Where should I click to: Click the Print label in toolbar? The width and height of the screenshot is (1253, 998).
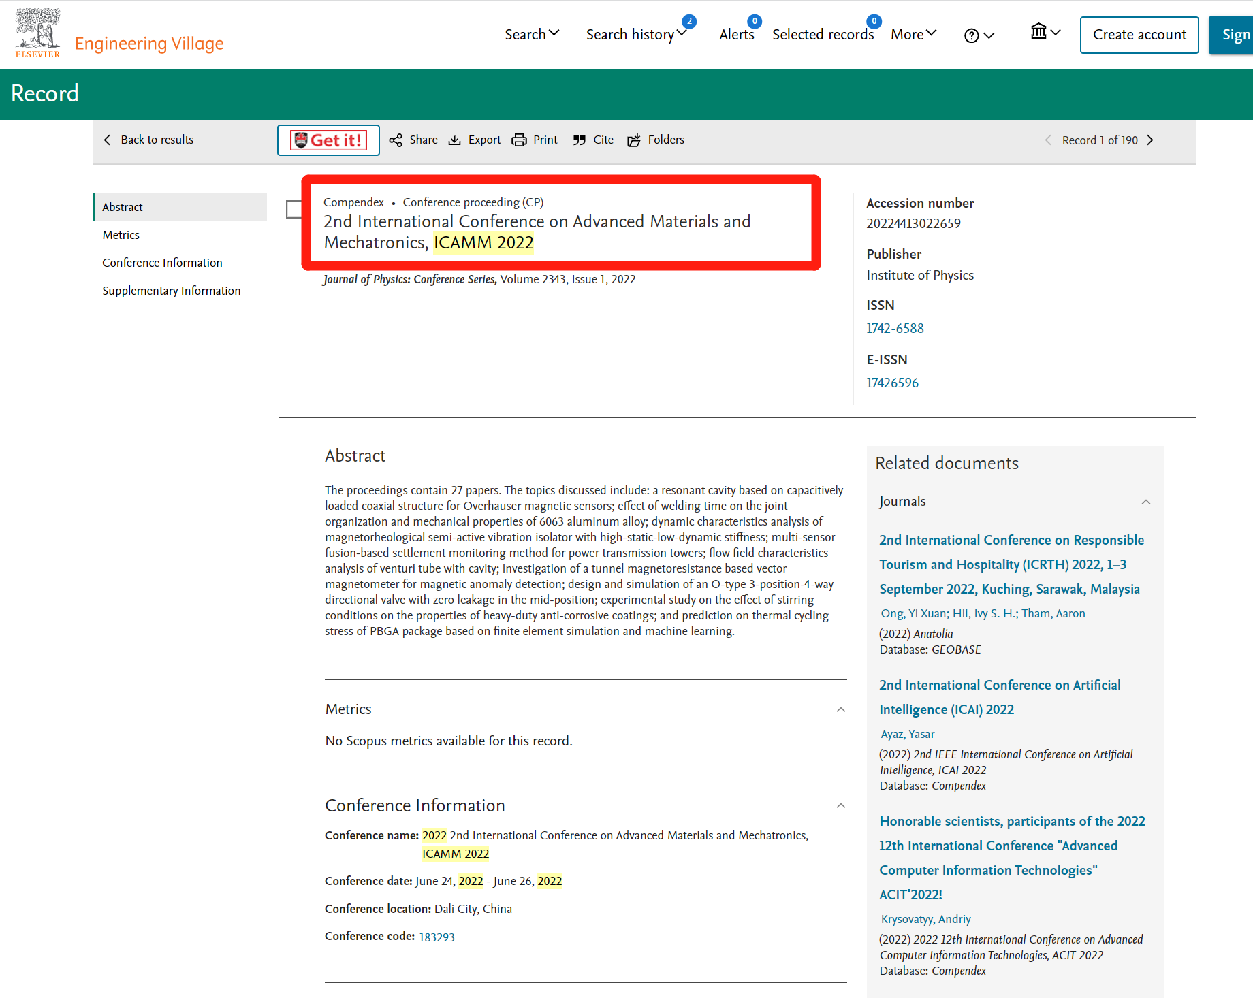[545, 140]
